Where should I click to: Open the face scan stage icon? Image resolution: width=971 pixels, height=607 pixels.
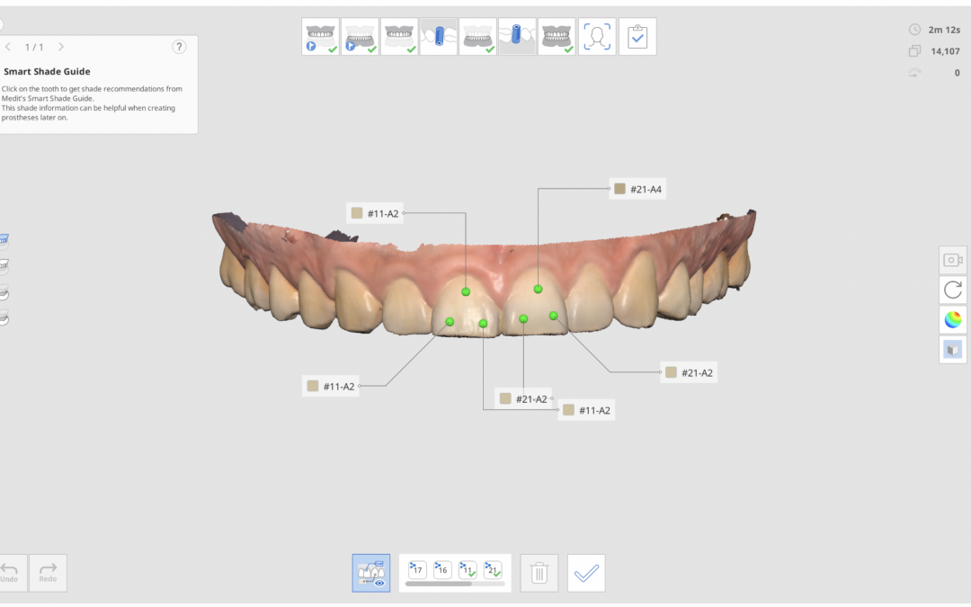(597, 37)
